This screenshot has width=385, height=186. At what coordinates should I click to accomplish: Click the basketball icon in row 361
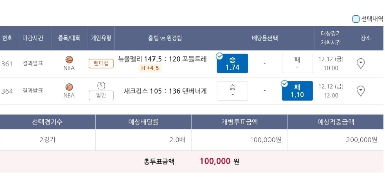pos(69,60)
